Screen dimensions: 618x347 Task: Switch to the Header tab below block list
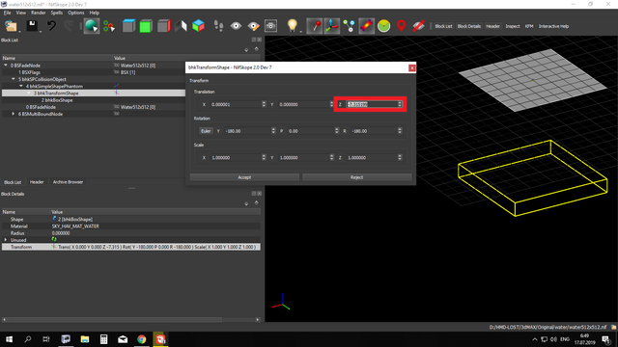[37, 182]
